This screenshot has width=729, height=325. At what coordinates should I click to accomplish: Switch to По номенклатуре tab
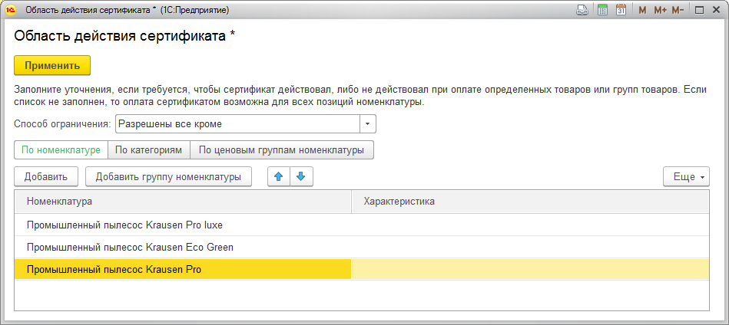coord(61,149)
